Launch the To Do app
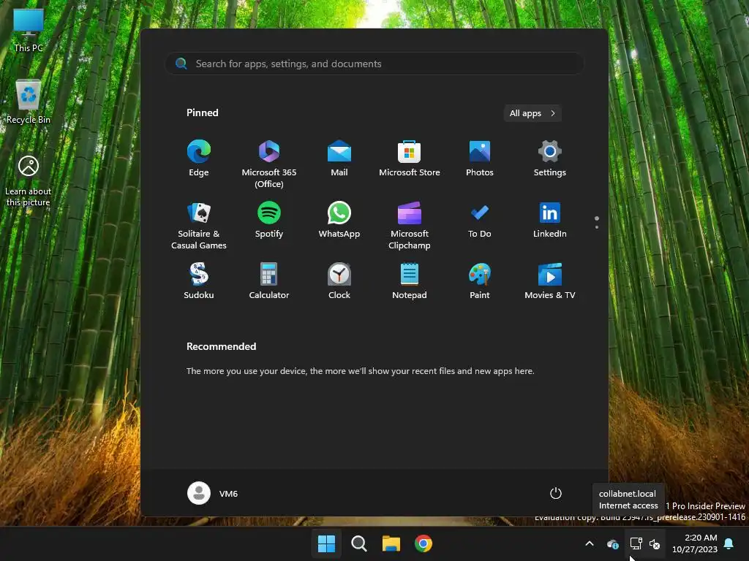Viewport: 749px width, 561px height. [x=480, y=220]
